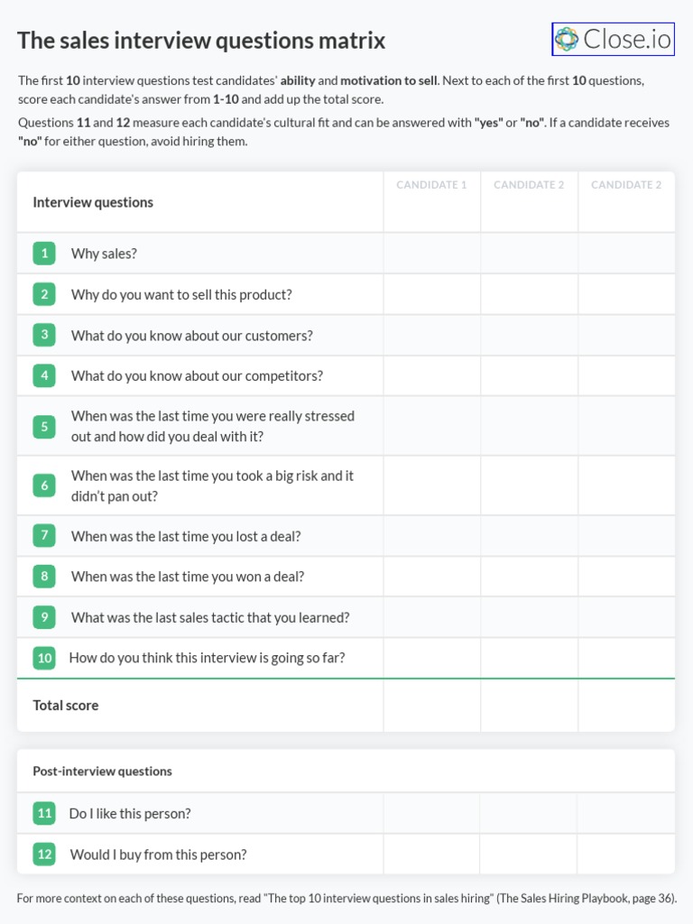Click 'What was the last sales tactic' question
Screen dimensions: 693x924
tap(210, 617)
